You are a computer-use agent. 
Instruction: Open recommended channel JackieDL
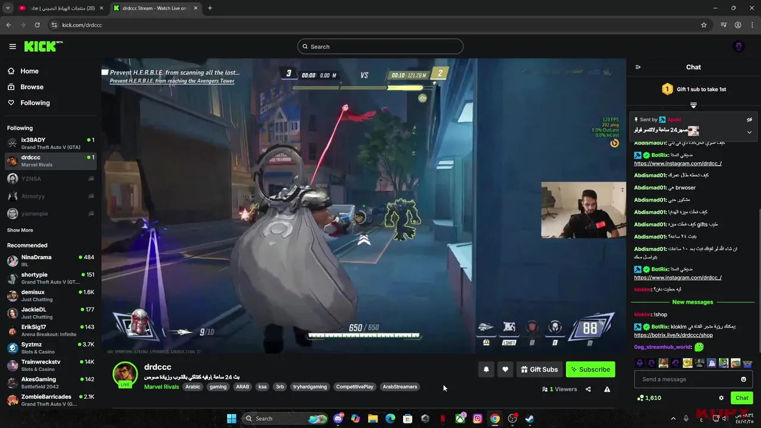(51, 313)
